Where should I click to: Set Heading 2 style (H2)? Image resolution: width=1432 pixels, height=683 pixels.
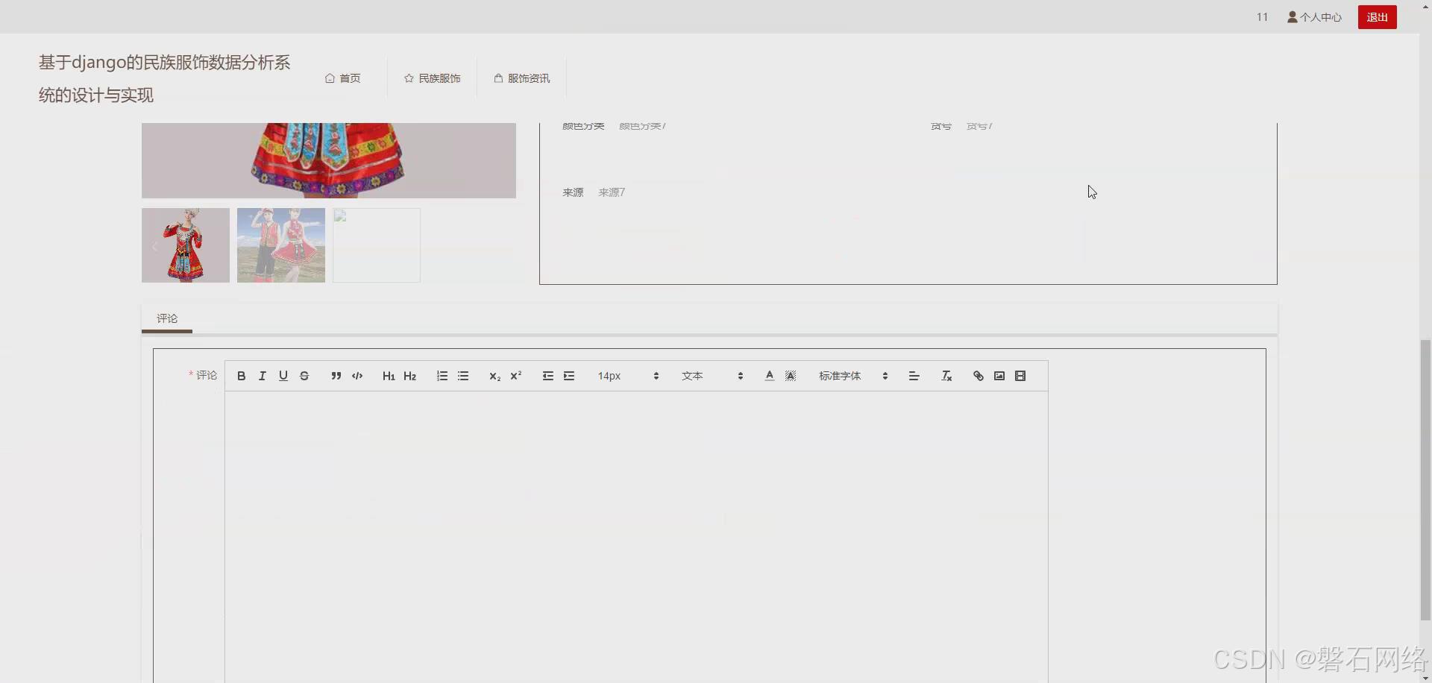[409, 376]
